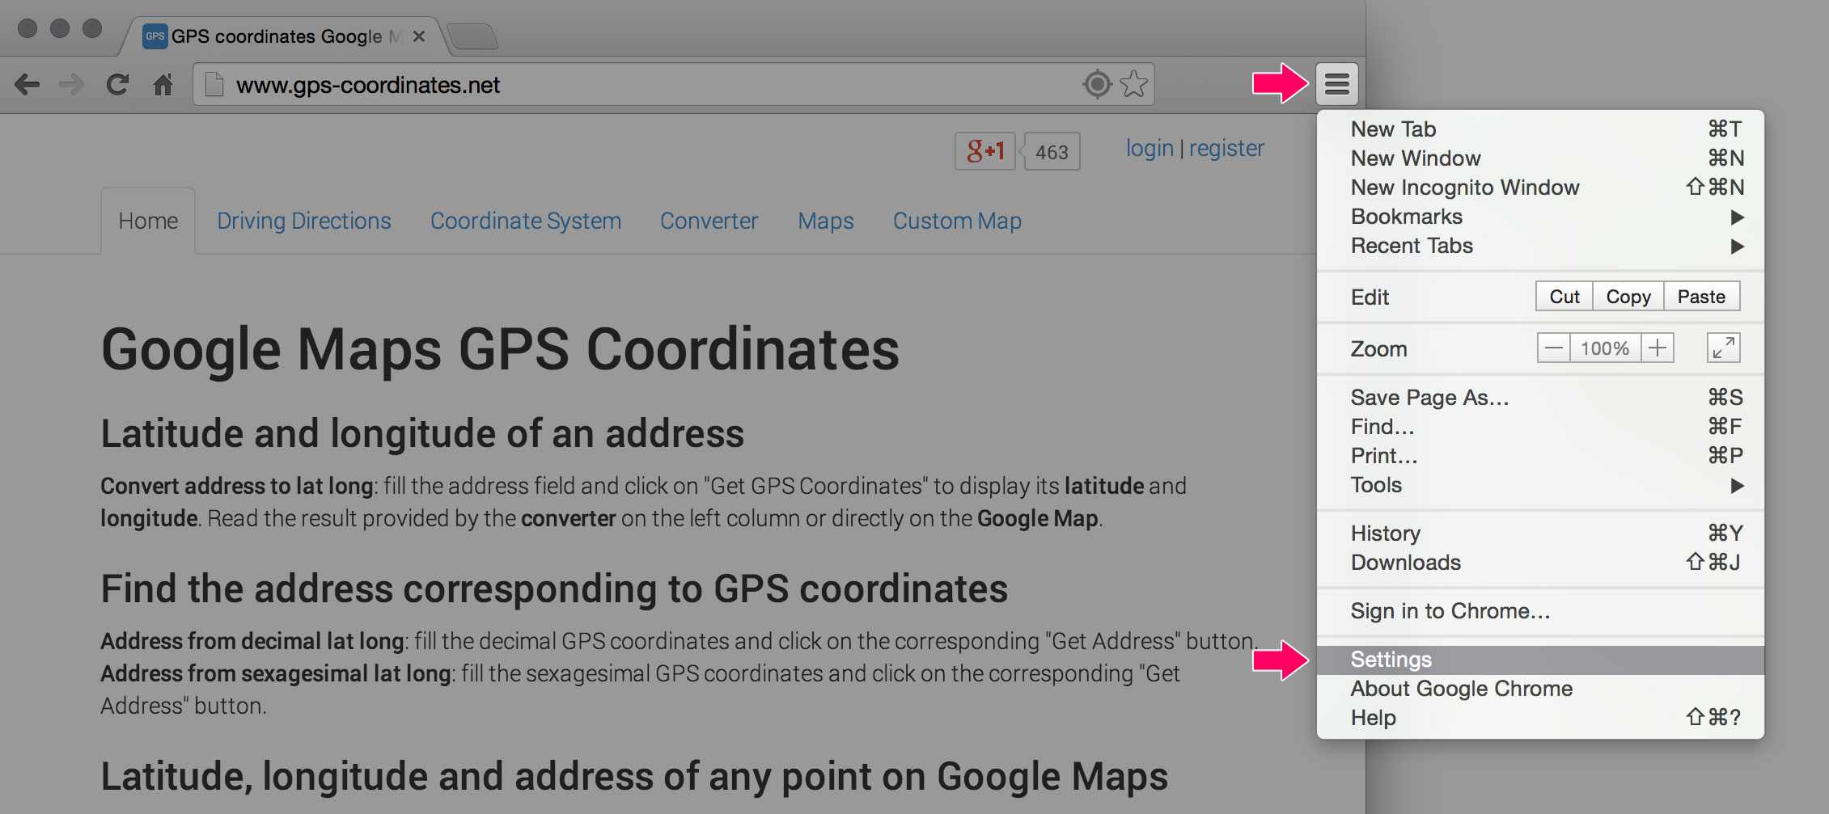The width and height of the screenshot is (1829, 814).
Task: Click the page icon beside the URL
Action: [x=214, y=84]
